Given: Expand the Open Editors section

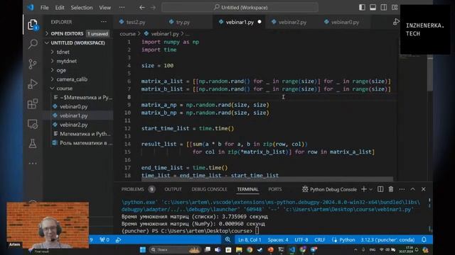Looking at the screenshot, I should (x=77, y=33).
